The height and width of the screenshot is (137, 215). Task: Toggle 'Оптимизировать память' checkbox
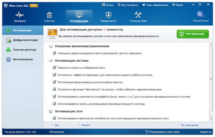coord(54,104)
